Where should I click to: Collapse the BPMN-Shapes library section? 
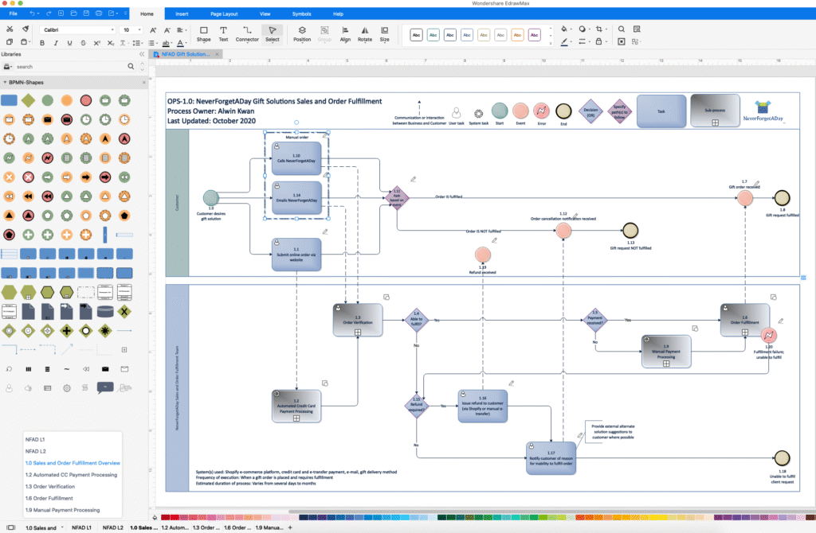(6, 82)
